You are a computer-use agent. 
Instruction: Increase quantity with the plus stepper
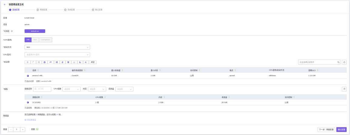[23, 130]
